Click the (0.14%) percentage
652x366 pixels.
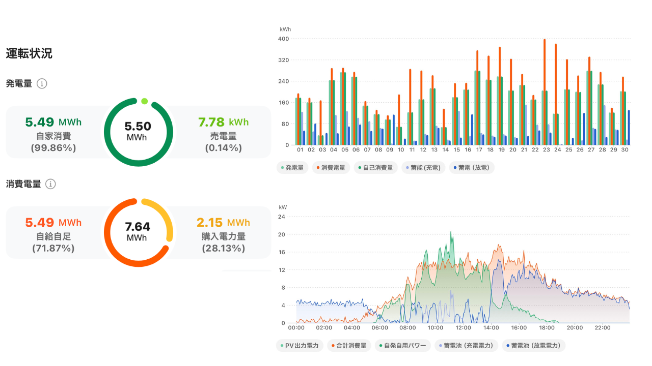click(223, 148)
